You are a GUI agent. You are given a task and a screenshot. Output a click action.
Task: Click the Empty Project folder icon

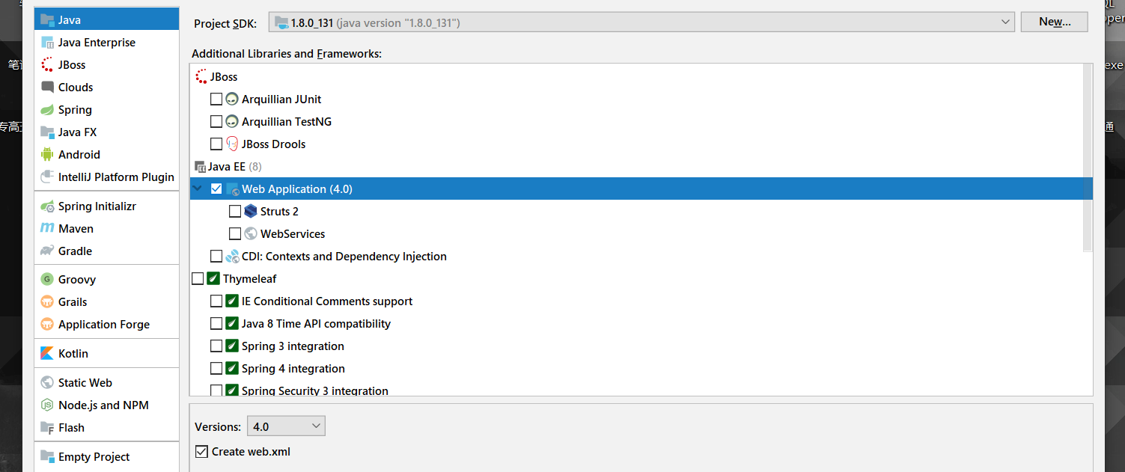point(47,457)
